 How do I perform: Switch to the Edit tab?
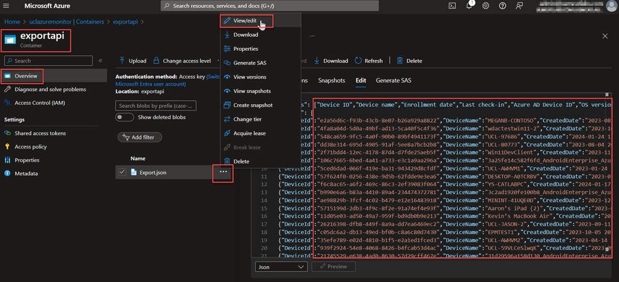click(361, 81)
